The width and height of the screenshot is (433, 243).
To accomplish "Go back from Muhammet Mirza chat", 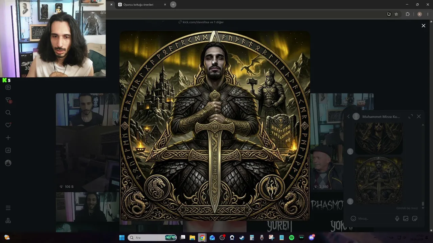I will [348, 116].
